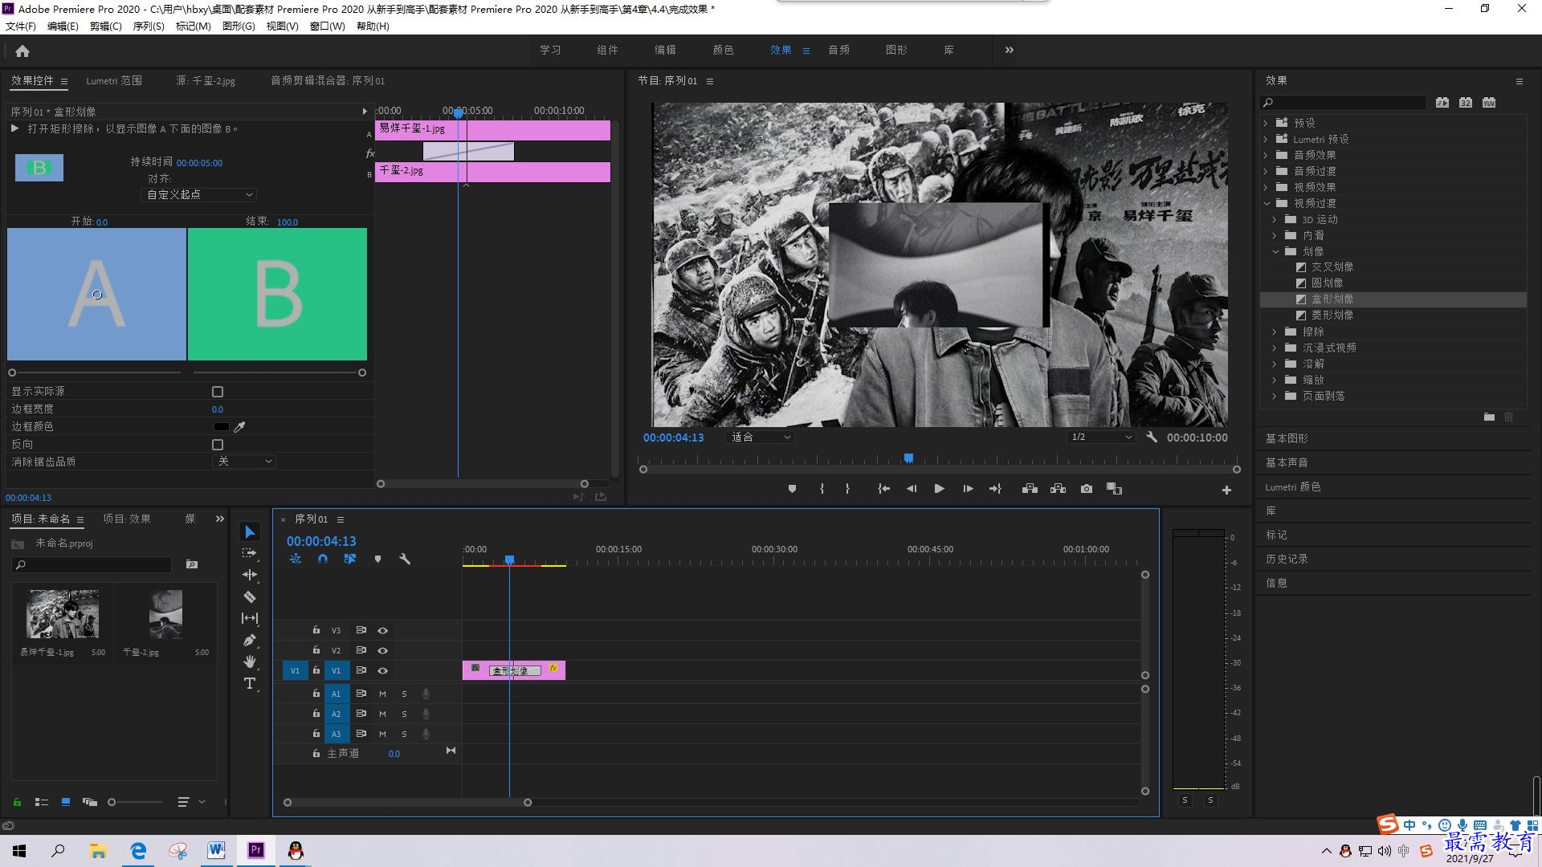Open the File (文件) menu
1542x867 pixels.
(x=21, y=26)
